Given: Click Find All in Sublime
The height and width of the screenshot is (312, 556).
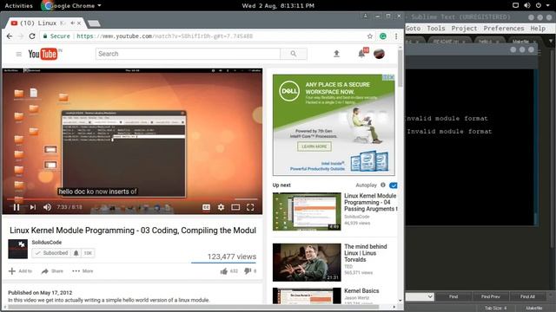Looking at the screenshot, I should (527, 296).
